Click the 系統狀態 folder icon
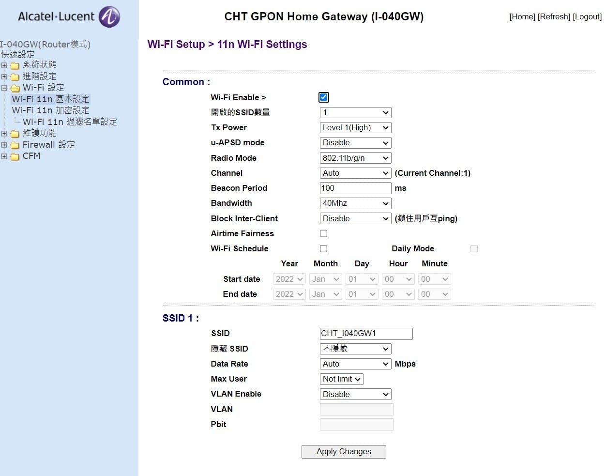The width and height of the screenshot is (606, 476). click(x=15, y=65)
